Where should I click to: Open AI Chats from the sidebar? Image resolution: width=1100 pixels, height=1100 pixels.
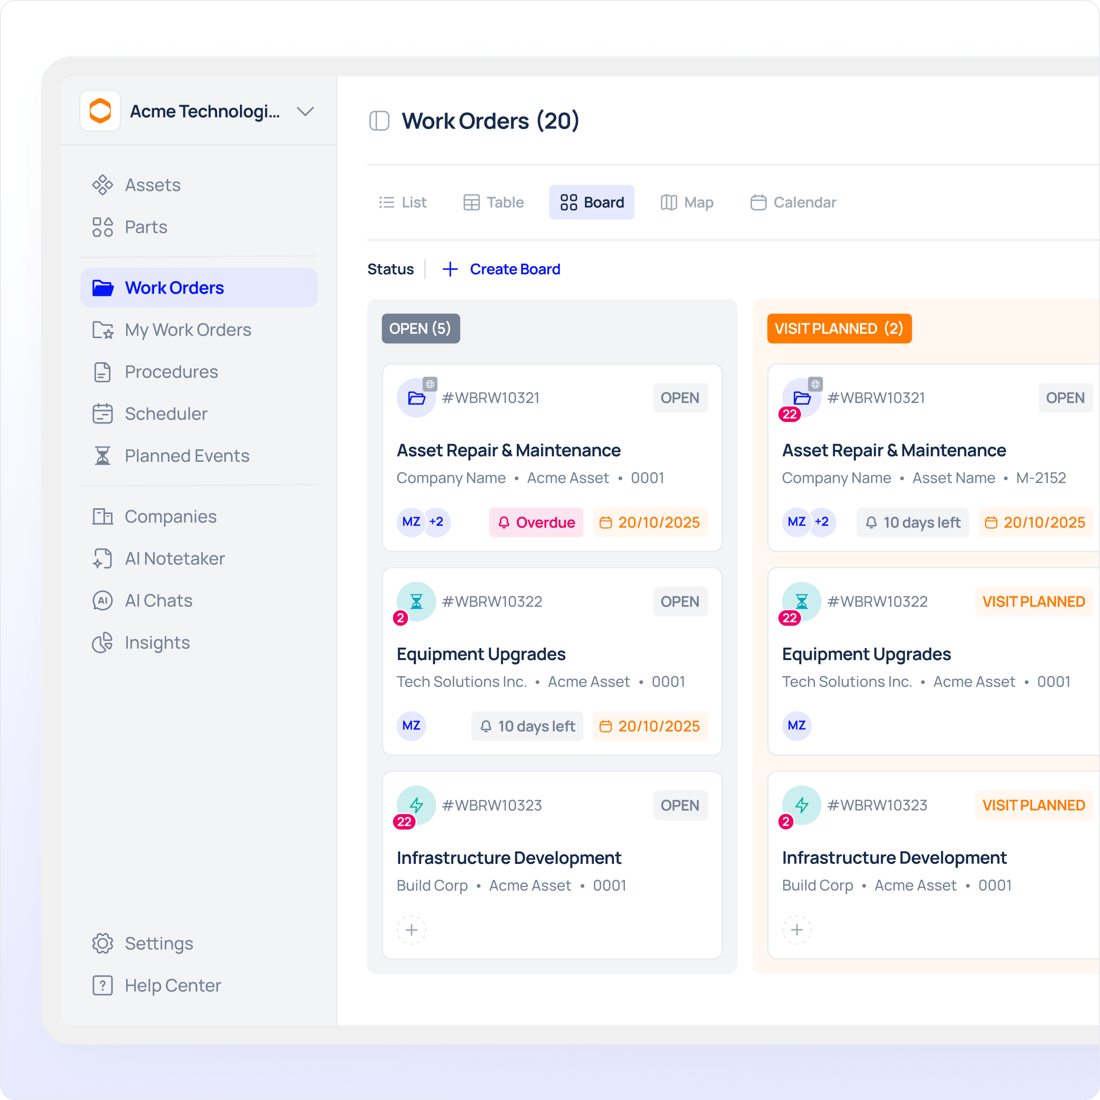coord(158,601)
